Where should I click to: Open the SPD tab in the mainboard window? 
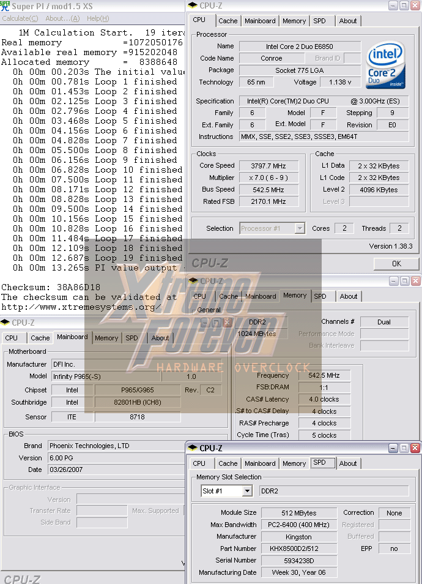click(131, 338)
